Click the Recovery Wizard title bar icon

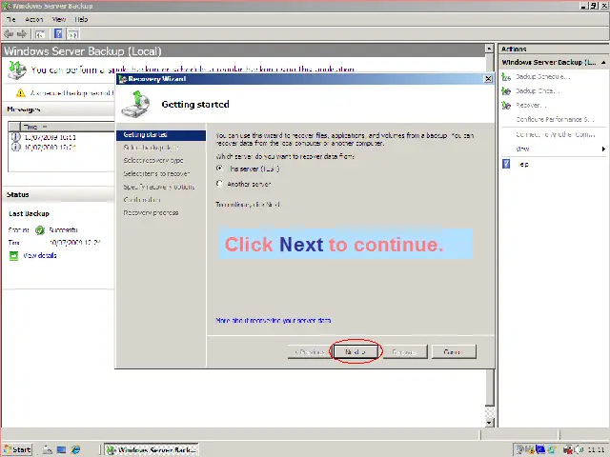coord(123,79)
